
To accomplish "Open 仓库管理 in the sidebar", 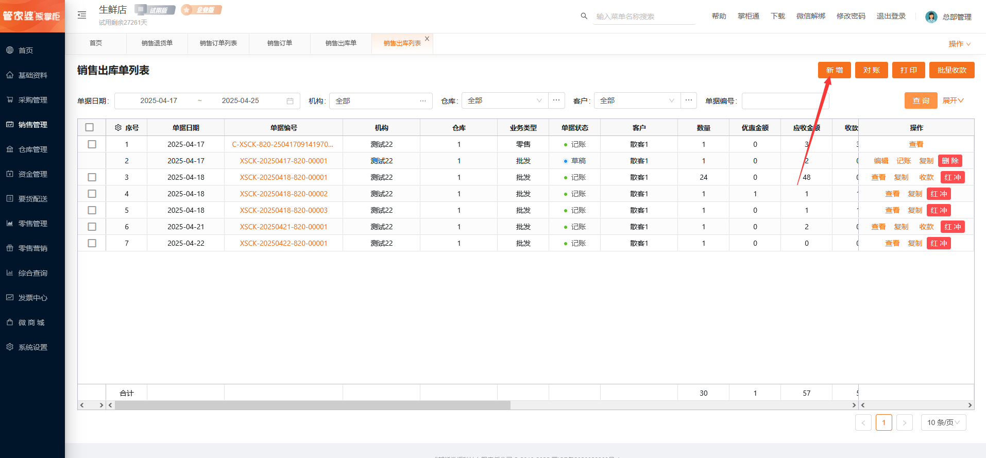I will (x=32, y=149).
